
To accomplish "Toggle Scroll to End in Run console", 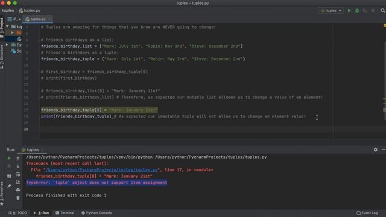I will coord(18,182).
